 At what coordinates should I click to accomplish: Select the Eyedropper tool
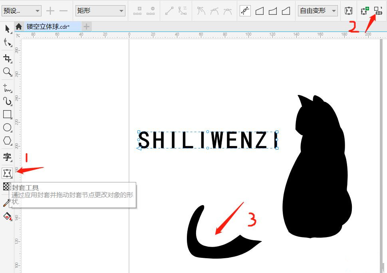(x=7, y=202)
